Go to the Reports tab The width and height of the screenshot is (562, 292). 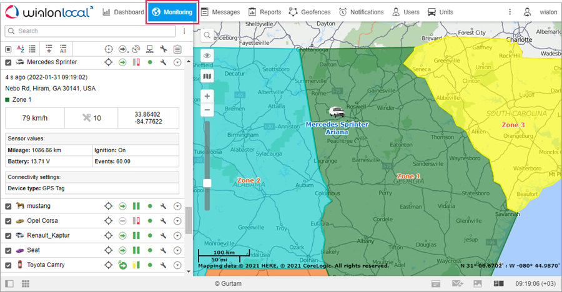[265, 12]
